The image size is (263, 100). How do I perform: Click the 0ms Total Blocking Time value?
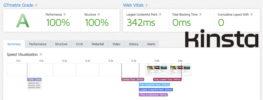(182, 23)
